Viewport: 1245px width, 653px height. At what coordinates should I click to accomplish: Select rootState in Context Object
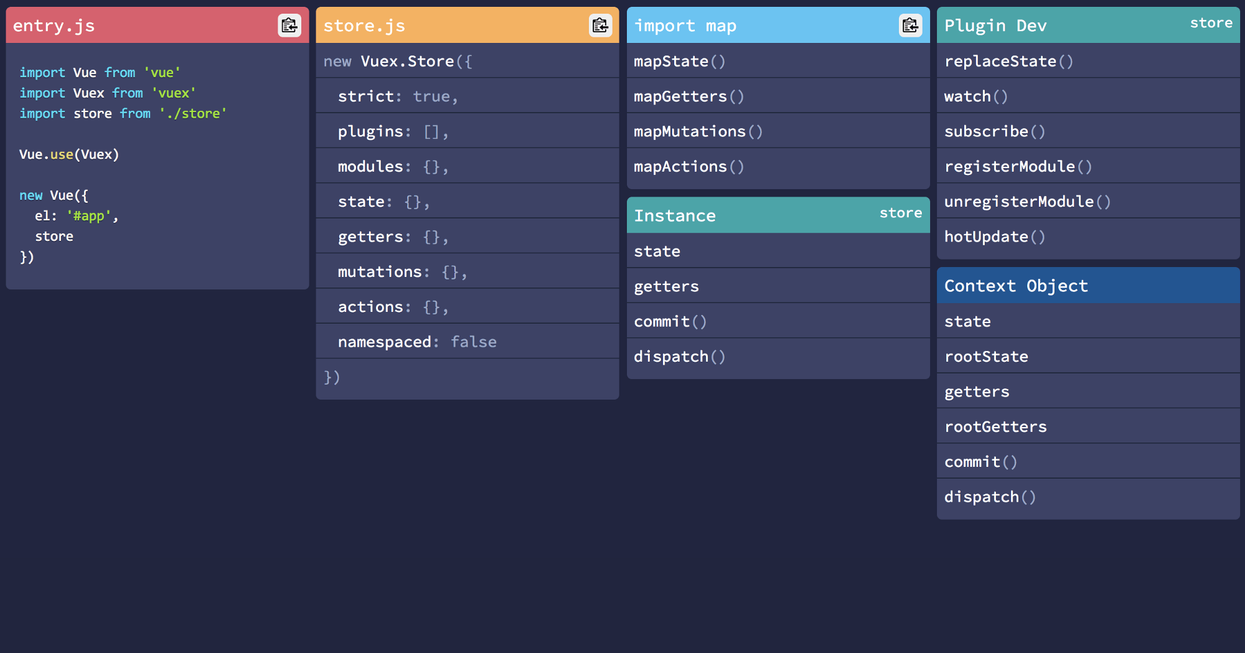tap(986, 357)
